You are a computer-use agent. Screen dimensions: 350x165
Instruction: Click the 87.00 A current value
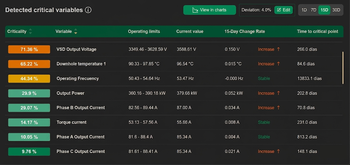pos(184,108)
